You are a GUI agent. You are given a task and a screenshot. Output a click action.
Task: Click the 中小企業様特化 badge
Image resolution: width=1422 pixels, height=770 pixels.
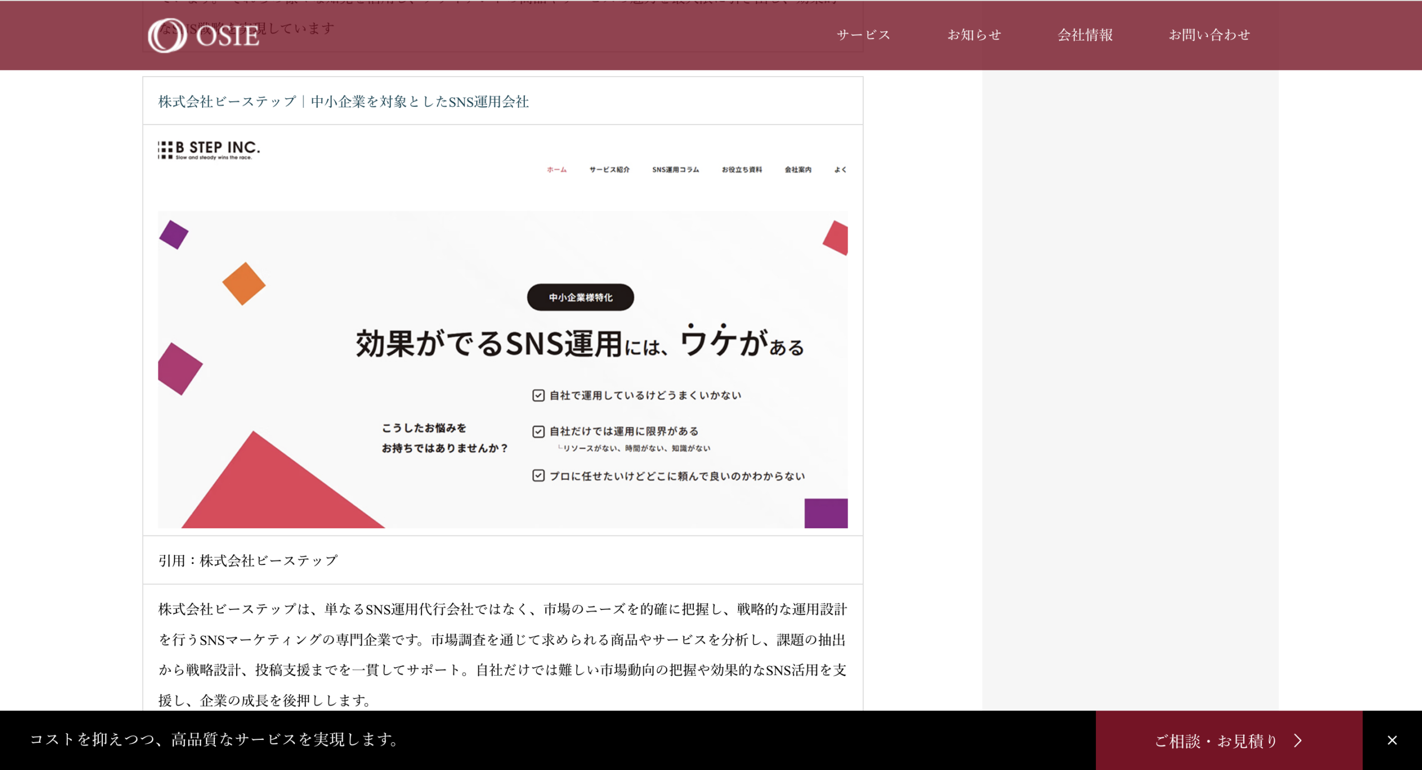[580, 297]
